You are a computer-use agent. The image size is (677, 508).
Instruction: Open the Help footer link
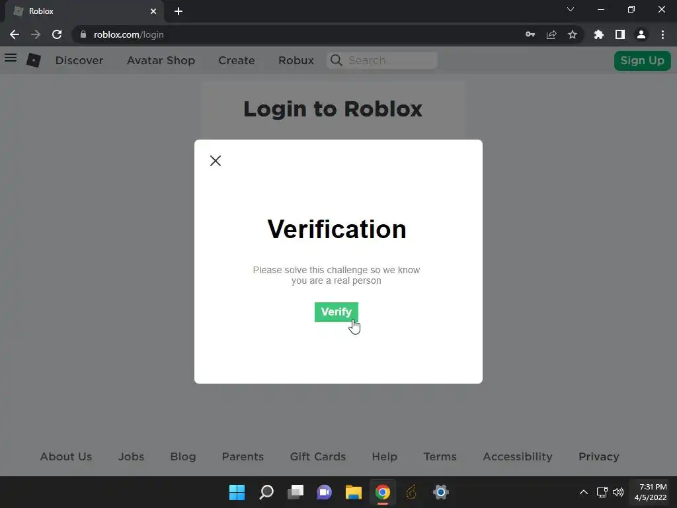(x=385, y=456)
